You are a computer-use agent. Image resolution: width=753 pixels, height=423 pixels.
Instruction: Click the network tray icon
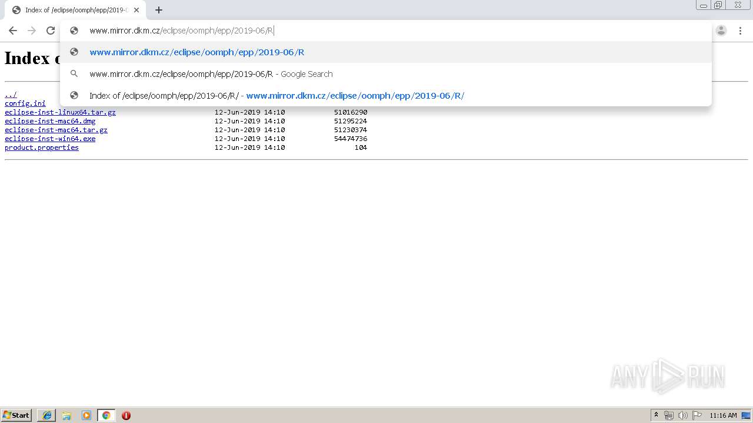(669, 415)
